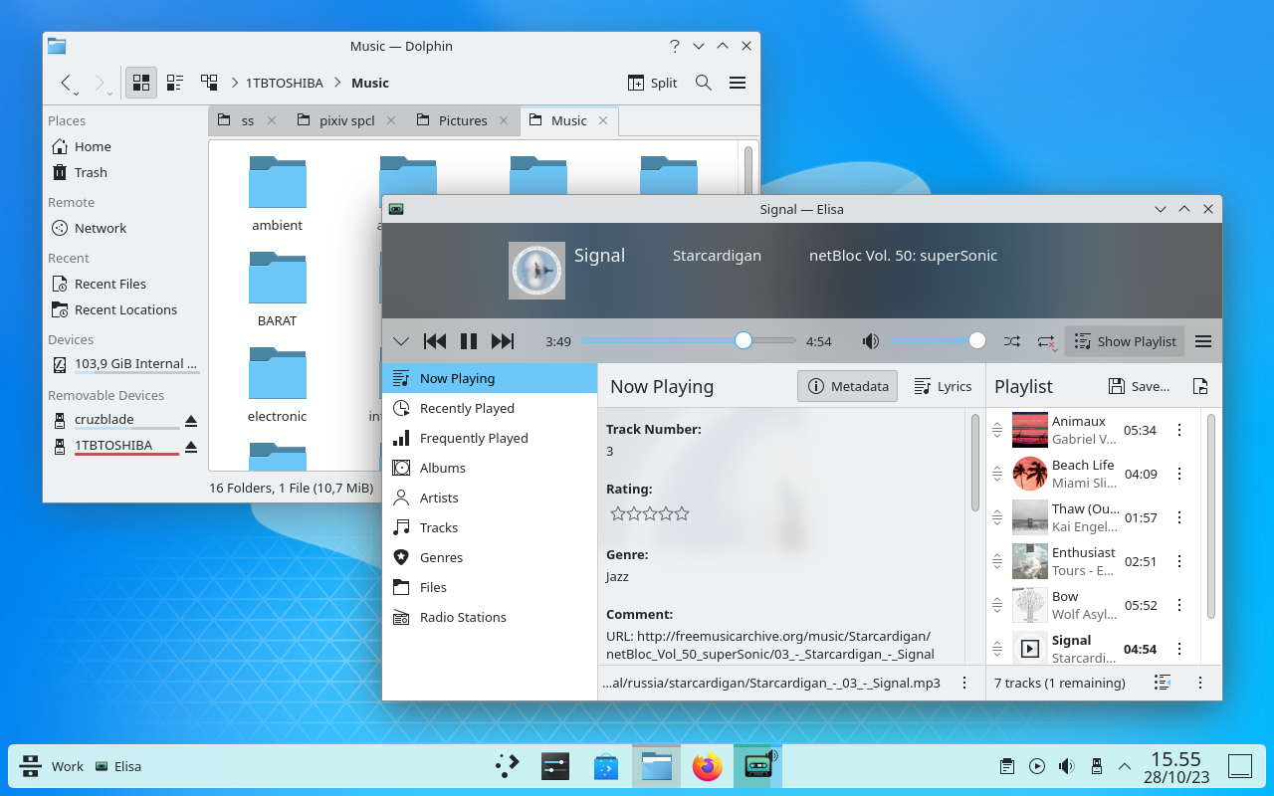Click the Split button in Dolphin

652,83
